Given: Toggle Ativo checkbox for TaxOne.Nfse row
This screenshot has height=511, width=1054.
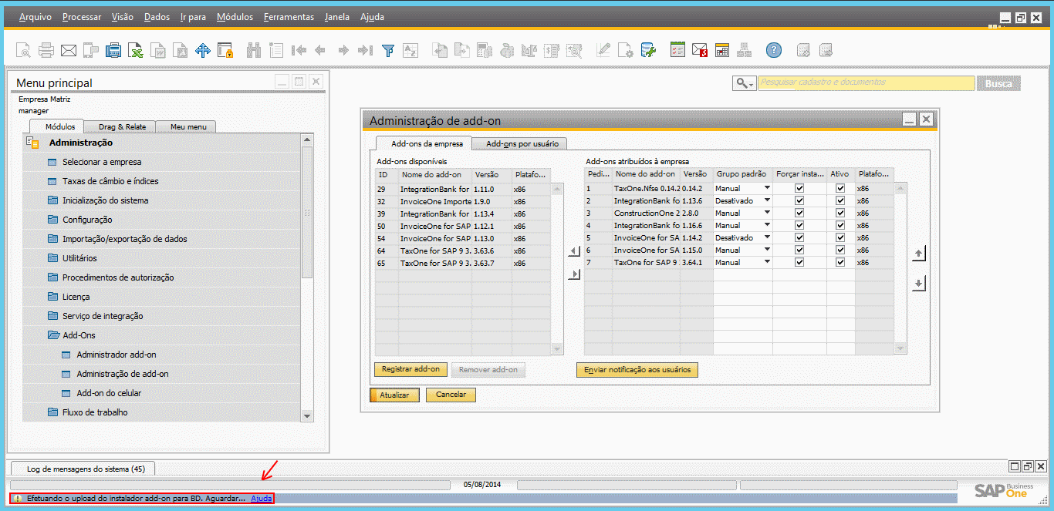Looking at the screenshot, I should coord(840,188).
